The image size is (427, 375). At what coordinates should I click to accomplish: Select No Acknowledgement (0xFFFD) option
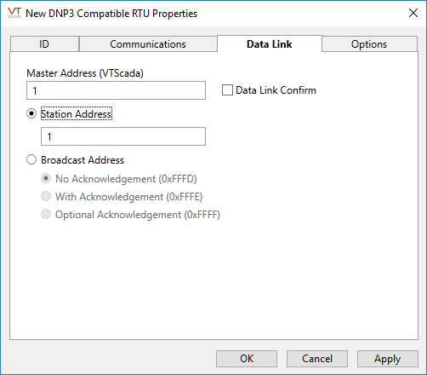click(x=46, y=179)
